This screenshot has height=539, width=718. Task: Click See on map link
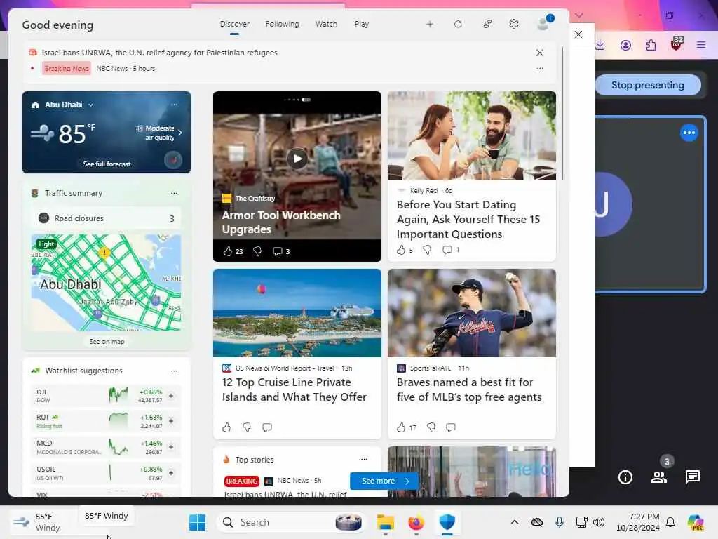(x=107, y=342)
